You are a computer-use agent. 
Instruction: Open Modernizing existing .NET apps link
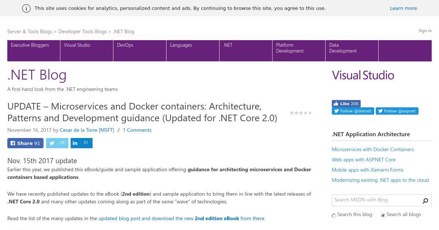point(380,180)
